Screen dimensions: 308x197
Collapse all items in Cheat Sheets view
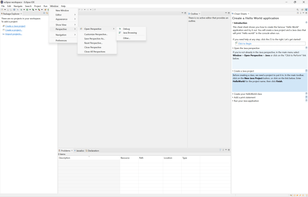point(298,13)
